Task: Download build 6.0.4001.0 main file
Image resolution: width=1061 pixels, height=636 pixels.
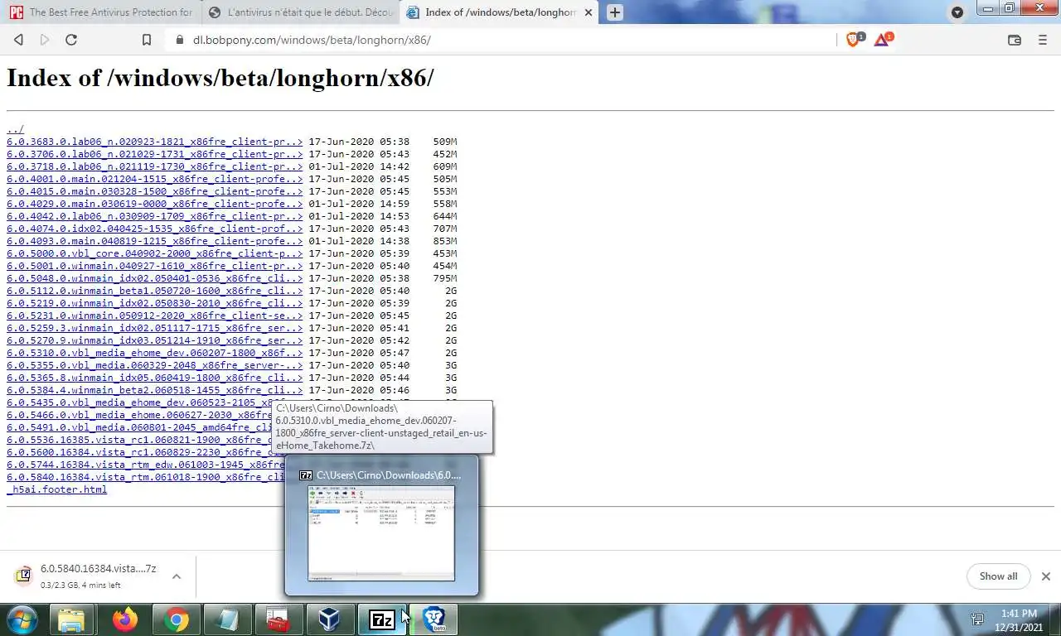Action: click(x=155, y=179)
